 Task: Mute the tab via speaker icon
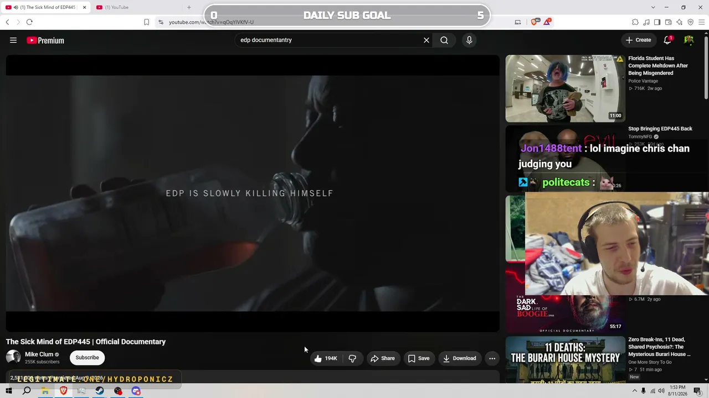tap(15, 7)
